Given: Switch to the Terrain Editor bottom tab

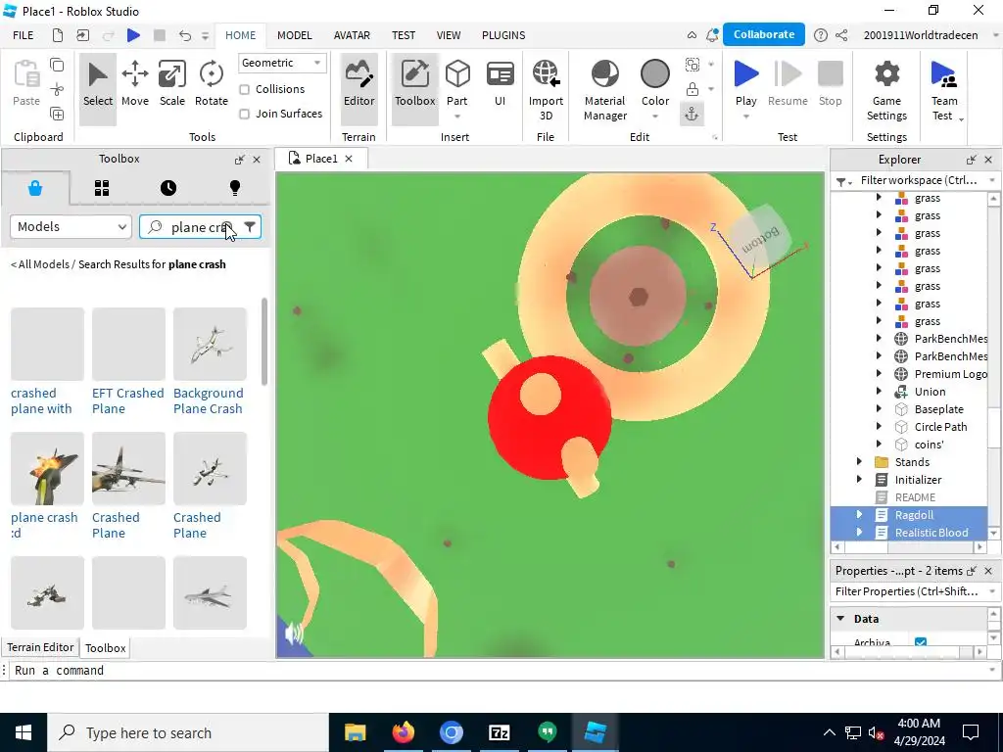Looking at the screenshot, I should pos(40,647).
